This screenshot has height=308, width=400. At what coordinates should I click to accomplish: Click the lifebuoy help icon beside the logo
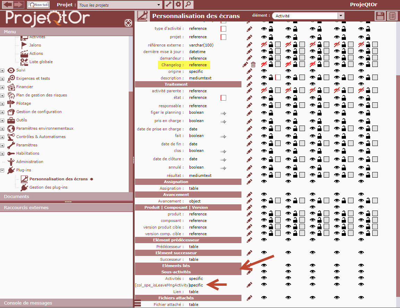[x=128, y=23]
